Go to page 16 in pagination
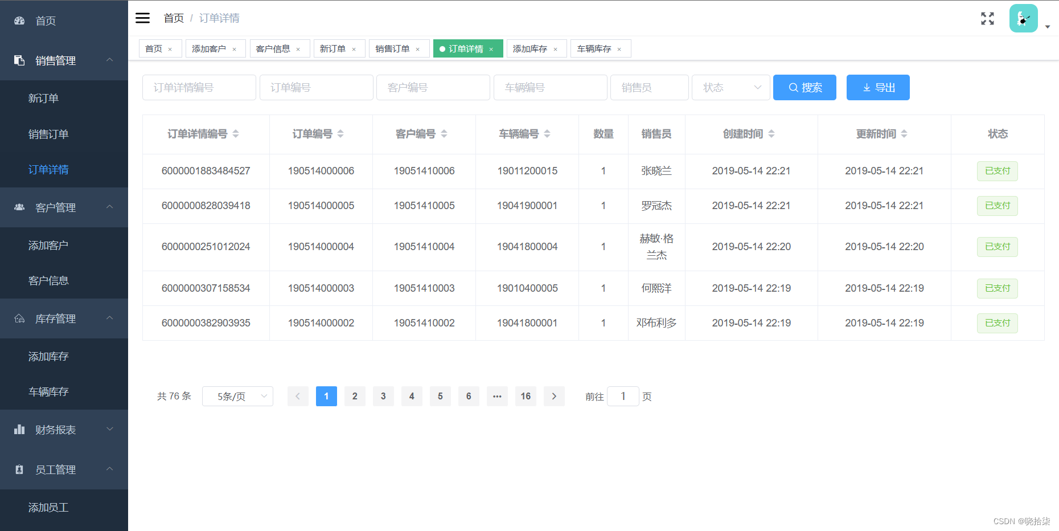Image resolution: width=1059 pixels, height=531 pixels. [x=526, y=396]
